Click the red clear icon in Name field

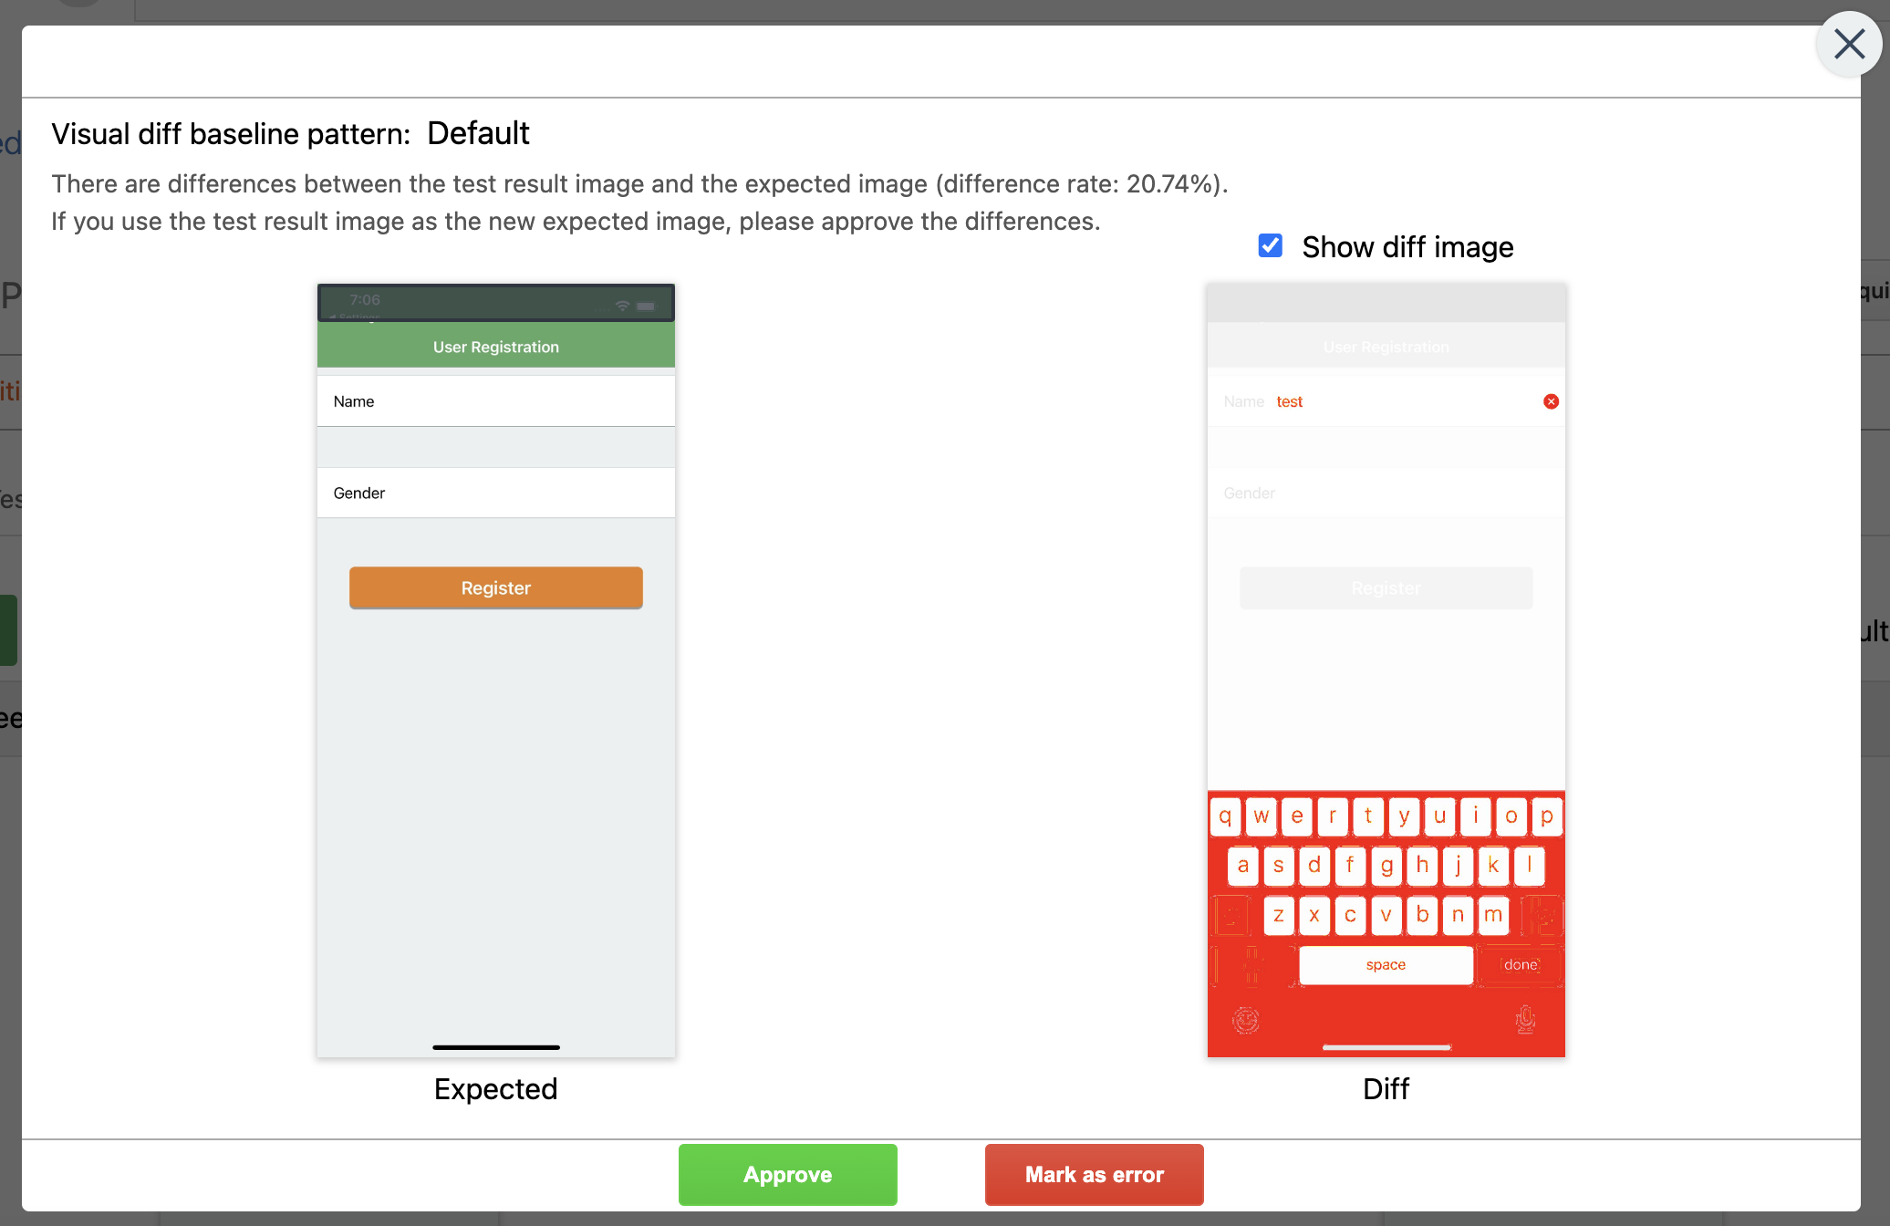pos(1551,401)
